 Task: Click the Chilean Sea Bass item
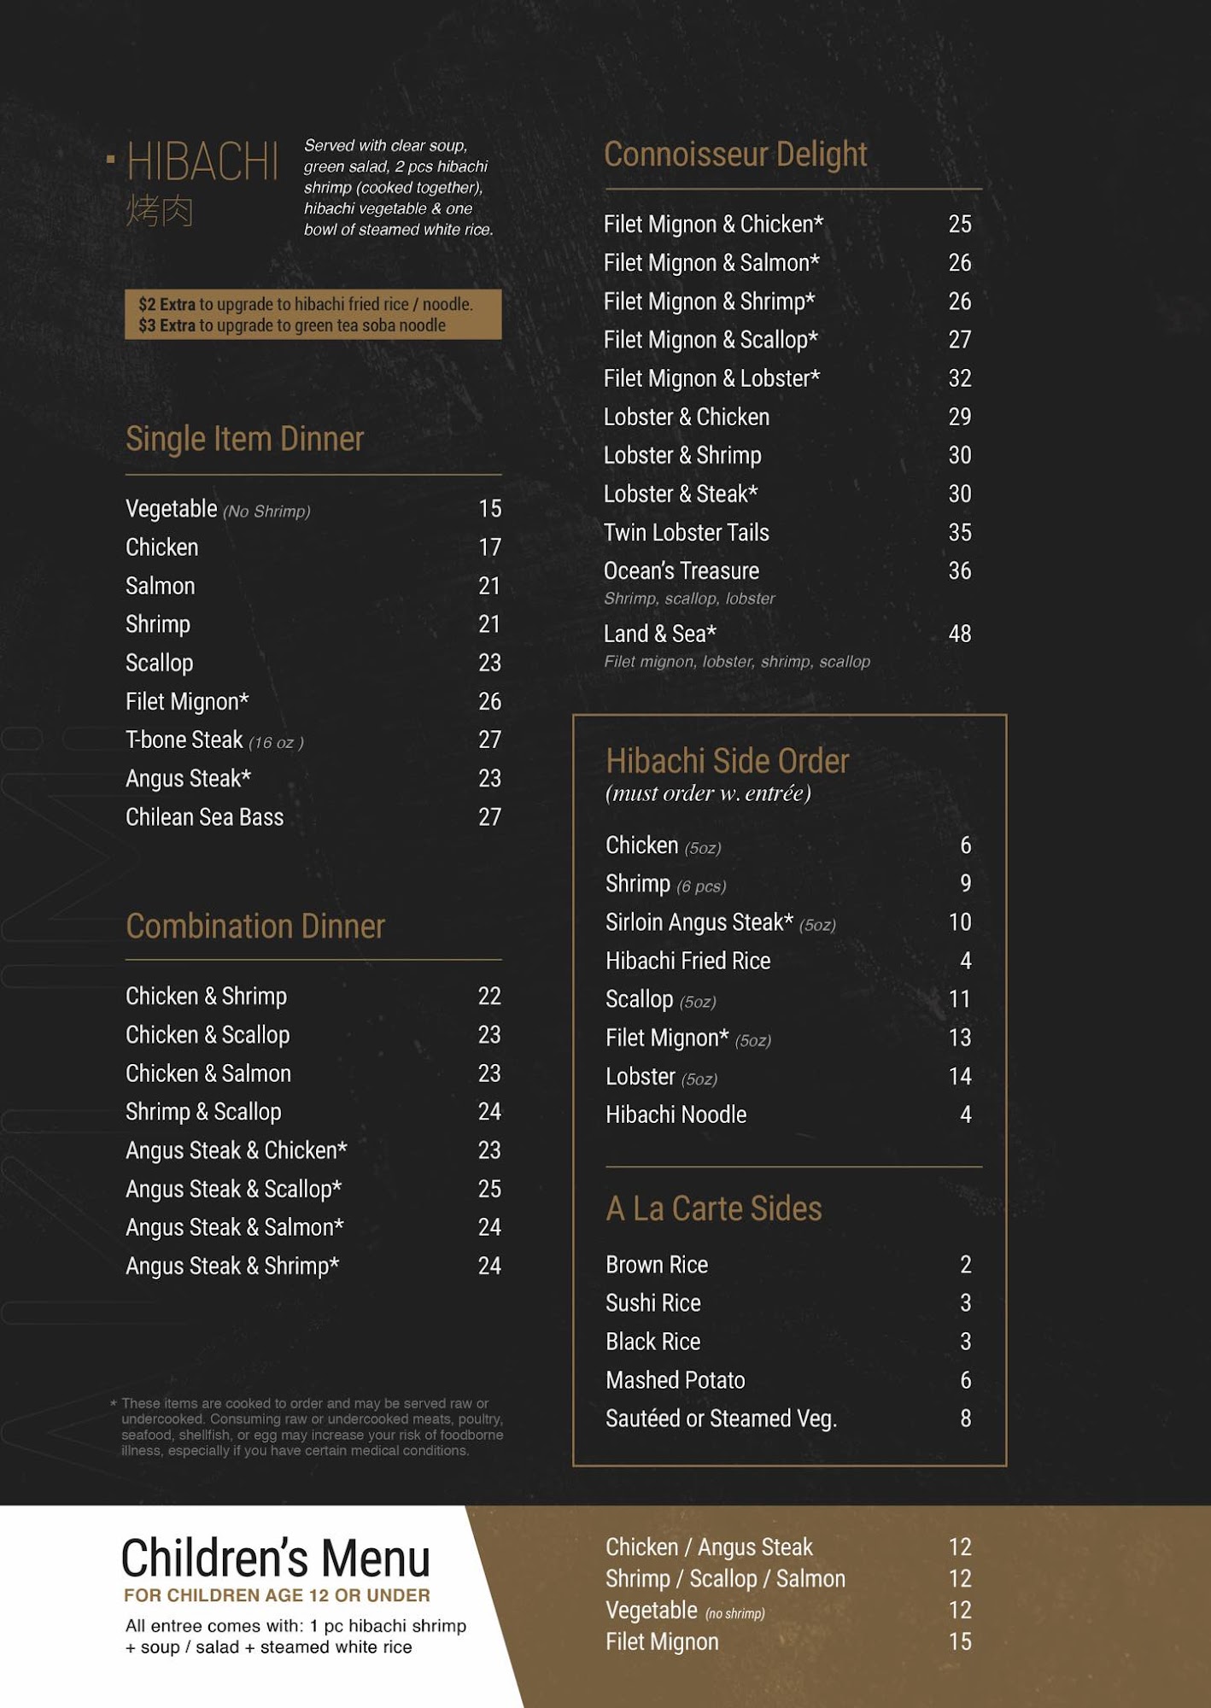(205, 817)
